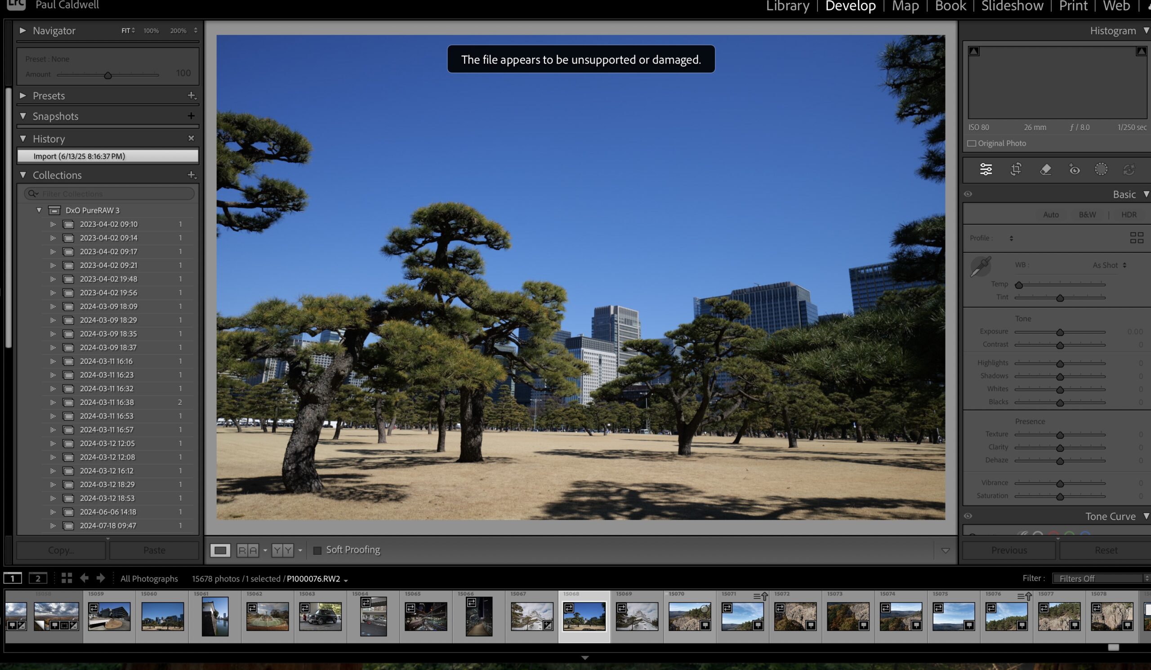This screenshot has height=670, width=1151.
Task: Click the Exposure slider handle
Action: click(1060, 333)
